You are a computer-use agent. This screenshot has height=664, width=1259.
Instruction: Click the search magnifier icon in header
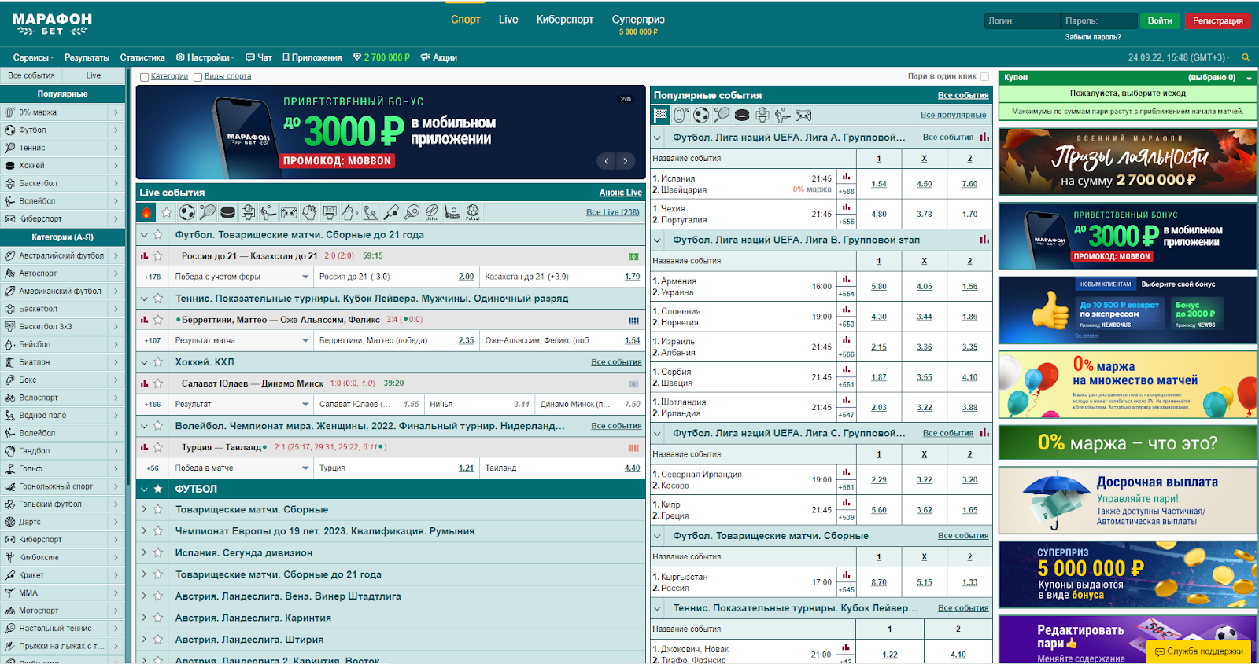1246,57
